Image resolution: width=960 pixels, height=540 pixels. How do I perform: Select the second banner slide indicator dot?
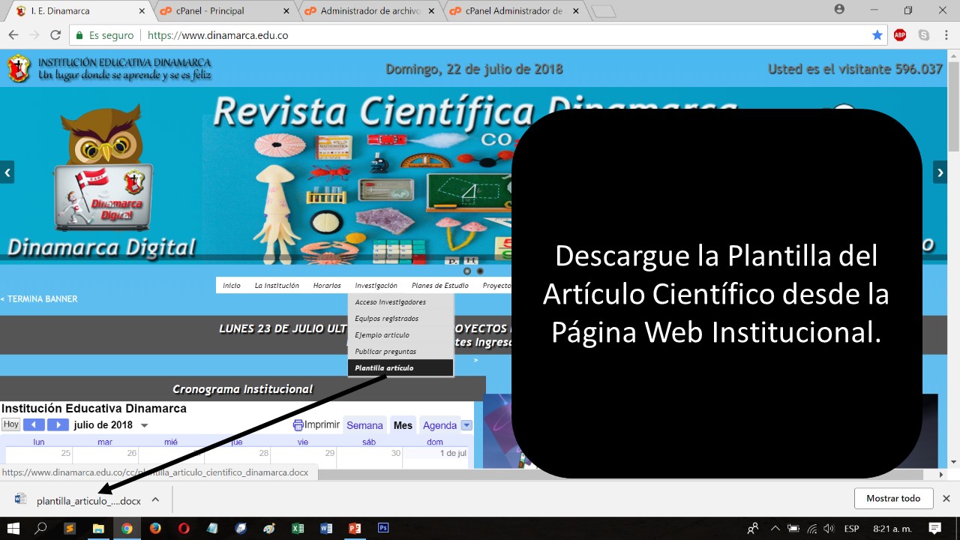480,271
